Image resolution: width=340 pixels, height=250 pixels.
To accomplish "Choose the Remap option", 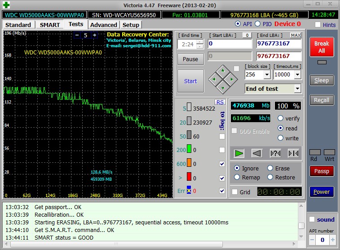I will coord(237,177).
